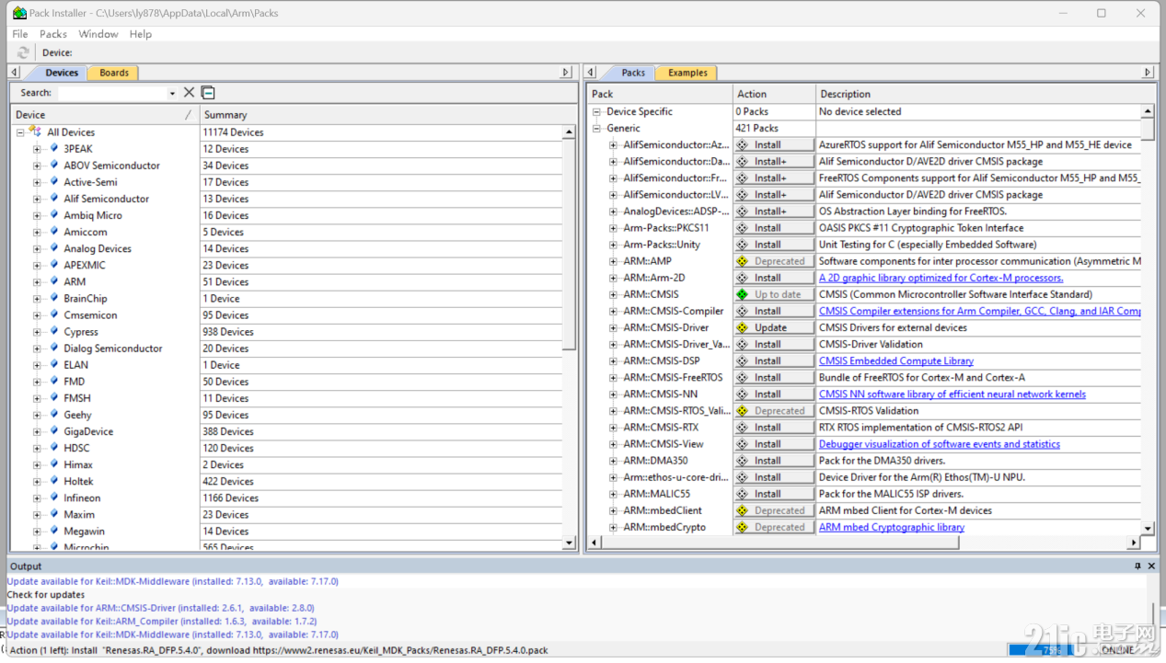Image resolution: width=1166 pixels, height=663 pixels.
Task: Click the right scroll arrow on the Devices tab bar
Action: pyautogui.click(x=567, y=72)
